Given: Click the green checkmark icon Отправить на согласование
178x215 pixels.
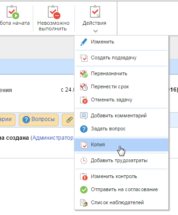Looking at the screenshot, I should click(x=84, y=190).
